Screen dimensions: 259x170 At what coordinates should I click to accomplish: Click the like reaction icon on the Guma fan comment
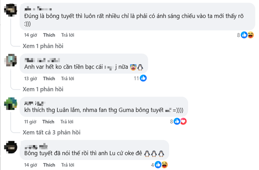[177, 121]
